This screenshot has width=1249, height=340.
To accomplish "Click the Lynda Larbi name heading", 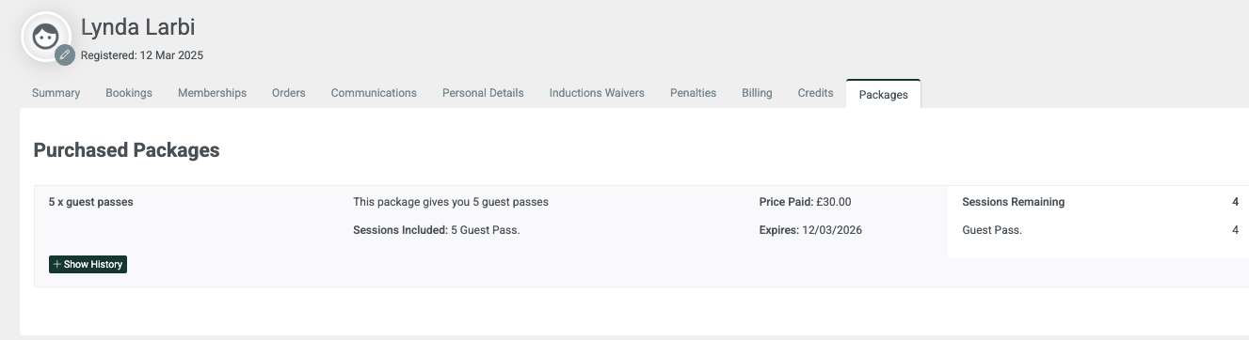I will tap(138, 27).
